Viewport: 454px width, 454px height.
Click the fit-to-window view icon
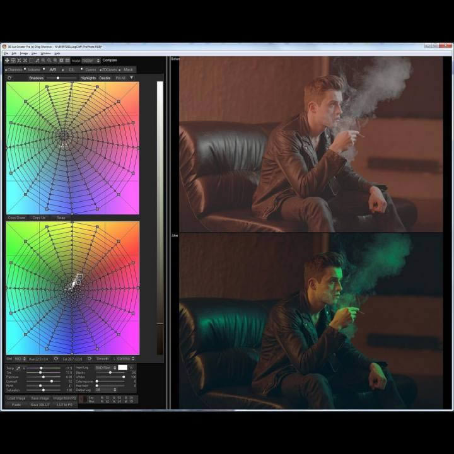coord(61,61)
